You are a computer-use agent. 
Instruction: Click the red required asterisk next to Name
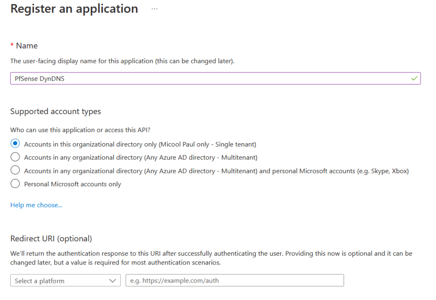[x=12, y=45]
